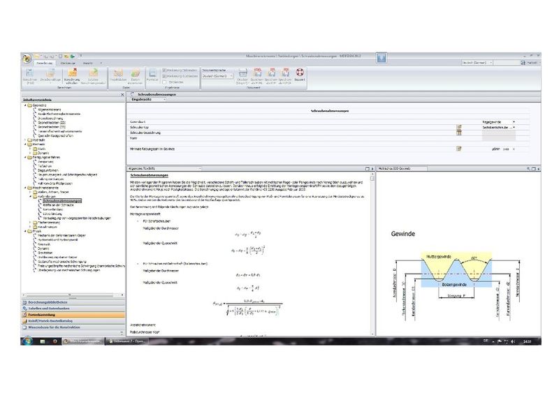Switch to second taskbar document window

coord(126,341)
